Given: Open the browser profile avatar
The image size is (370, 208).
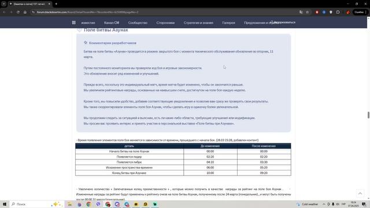Looking at the screenshot, I should click(x=348, y=12).
